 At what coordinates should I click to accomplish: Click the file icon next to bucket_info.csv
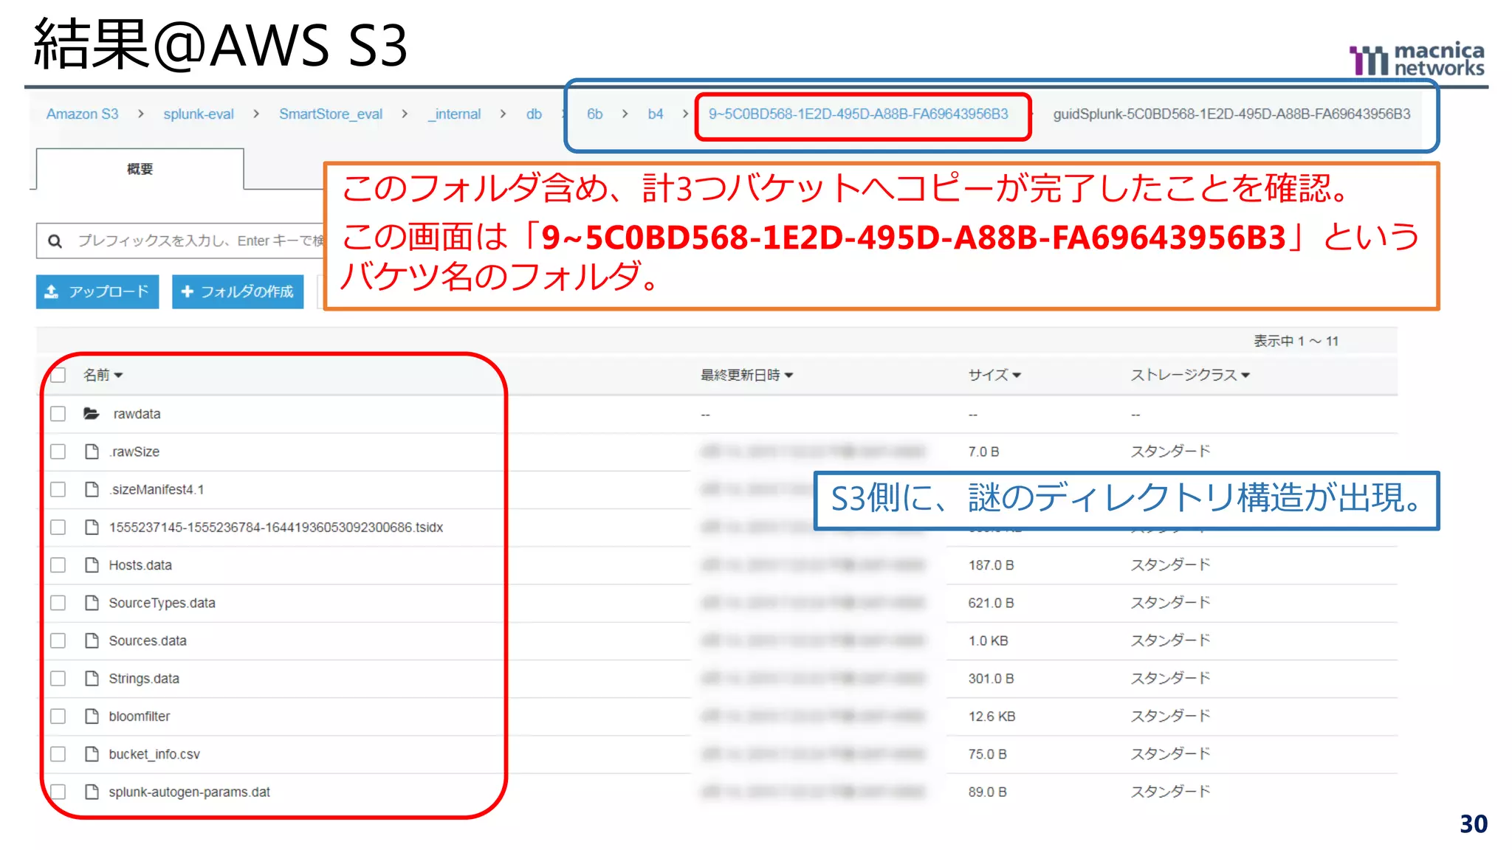[92, 754]
